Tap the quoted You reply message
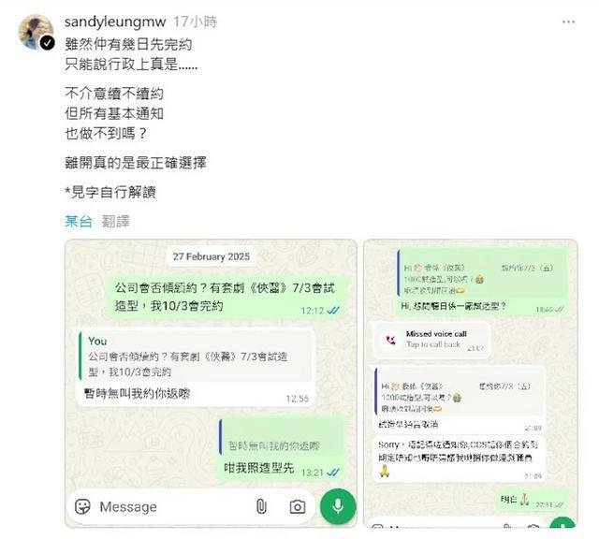The height and width of the screenshot is (539, 599). 196,356
